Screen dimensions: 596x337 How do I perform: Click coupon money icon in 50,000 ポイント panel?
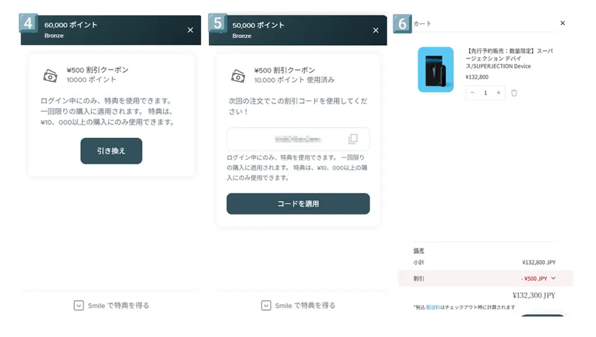238,76
